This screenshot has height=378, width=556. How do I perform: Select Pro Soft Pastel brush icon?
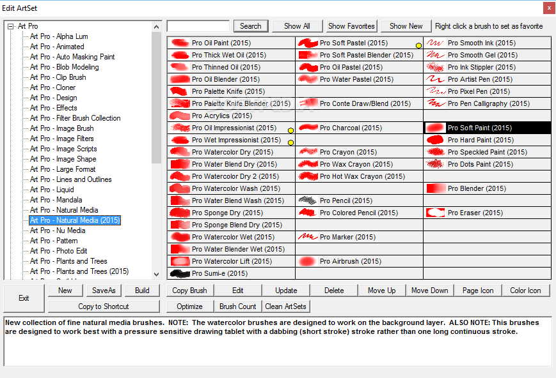coord(308,43)
